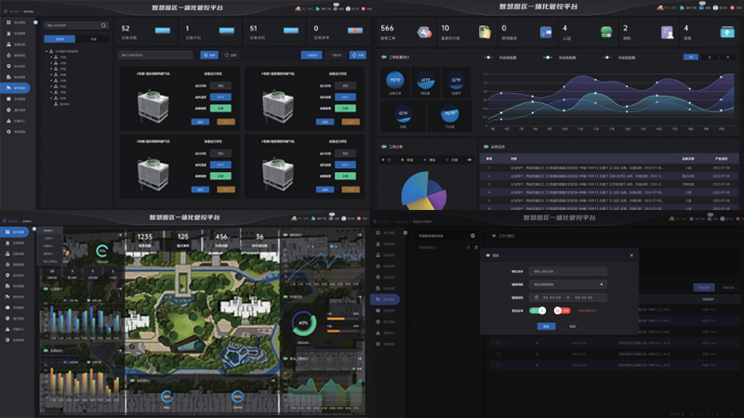Click the arrow after the pie chart legend
The image size is (744, 418).
tap(468, 160)
